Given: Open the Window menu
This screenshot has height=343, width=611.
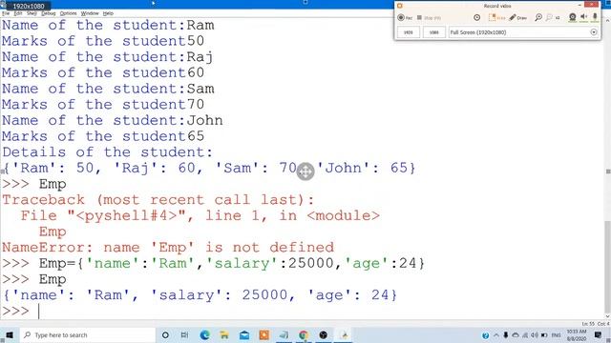Looking at the screenshot, I should (90, 13).
